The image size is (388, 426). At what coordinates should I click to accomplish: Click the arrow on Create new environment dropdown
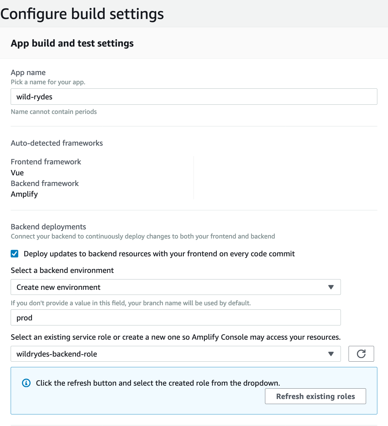tap(331, 287)
